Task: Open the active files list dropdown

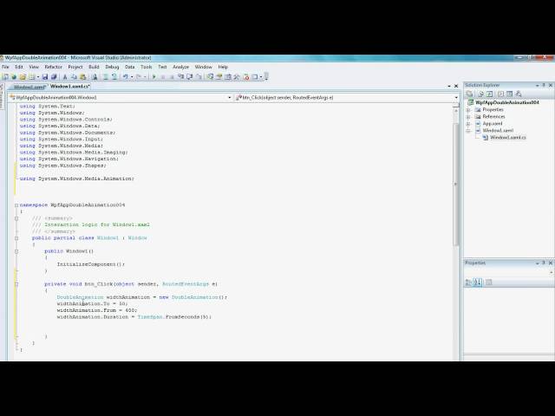Action: 449,86
